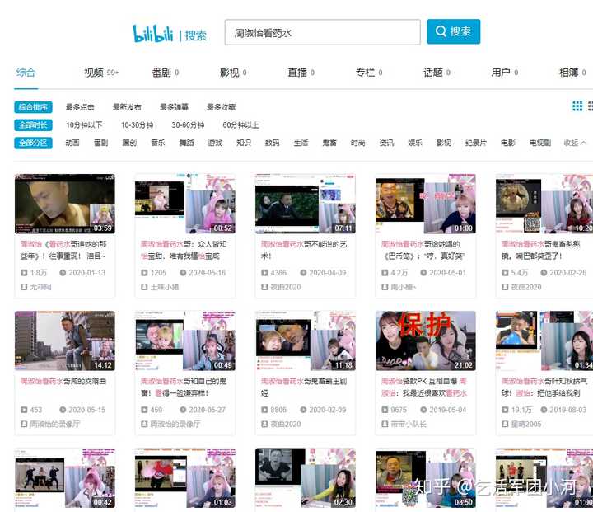Filter duration to 60分钟以上
The image size is (593, 512).
(240, 125)
